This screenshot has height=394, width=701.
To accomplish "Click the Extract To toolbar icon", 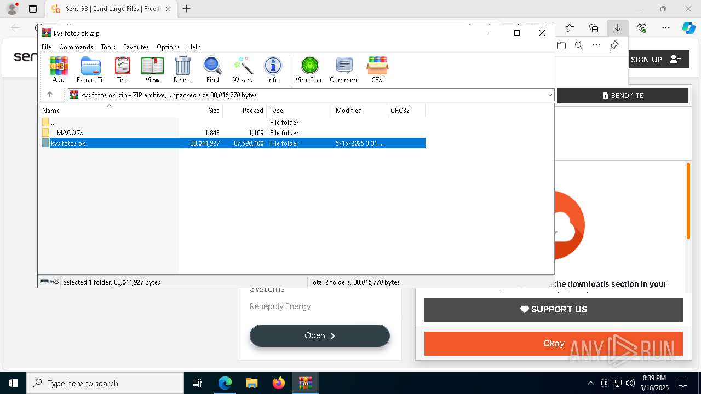I will [x=90, y=69].
